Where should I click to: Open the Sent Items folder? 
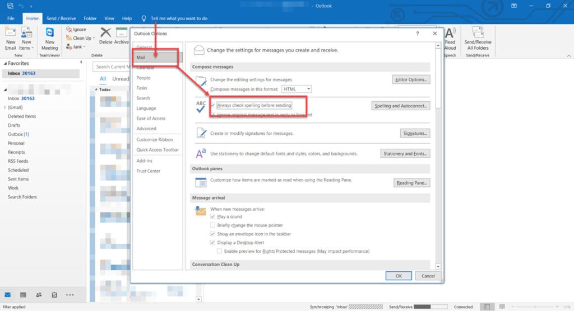(18, 179)
